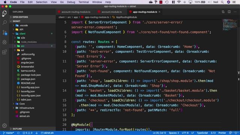Change encoding via UTF-8 status item

[x=185, y=133]
